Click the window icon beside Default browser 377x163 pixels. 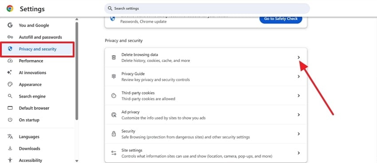coord(10,108)
